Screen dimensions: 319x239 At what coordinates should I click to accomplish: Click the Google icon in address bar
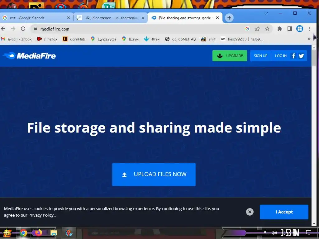click(x=247, y=29)
